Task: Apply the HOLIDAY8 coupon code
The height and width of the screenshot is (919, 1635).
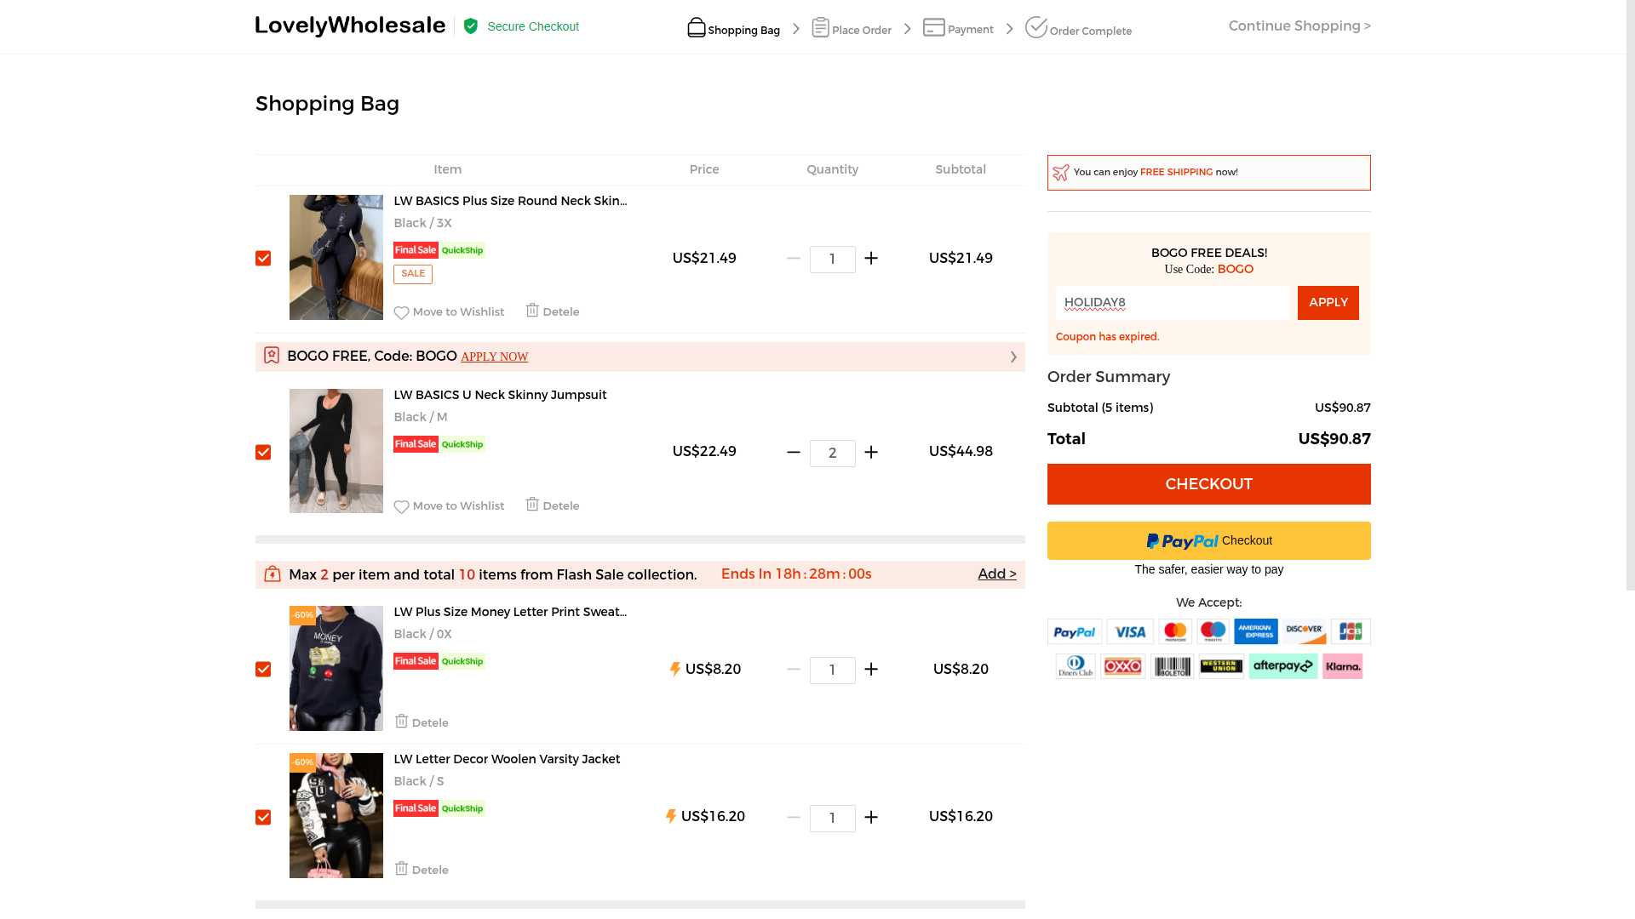Action: point(1327,303)
